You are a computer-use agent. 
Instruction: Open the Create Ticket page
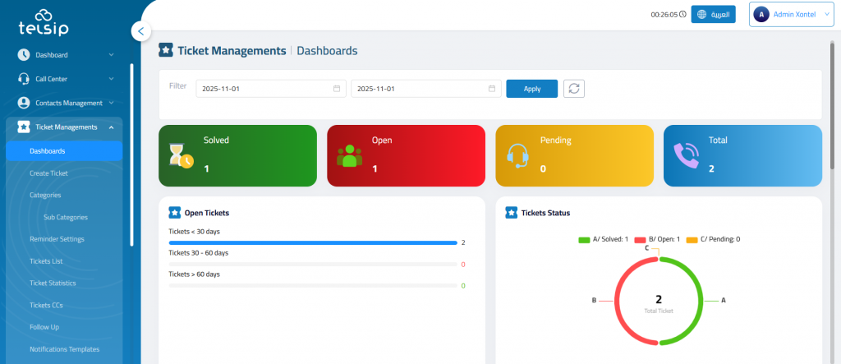[x=48, y=173]
